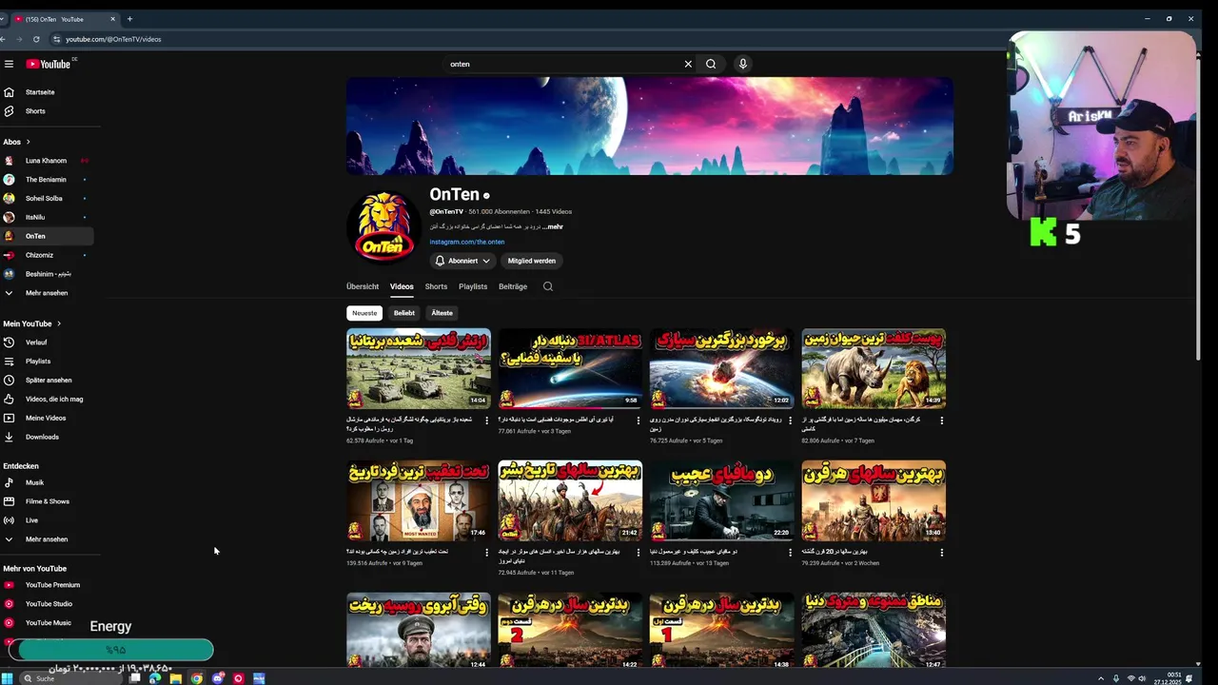Reload the page in the browser
Image resolution: width=1218 pixels, height=685 pixels.
click(36, 39)
